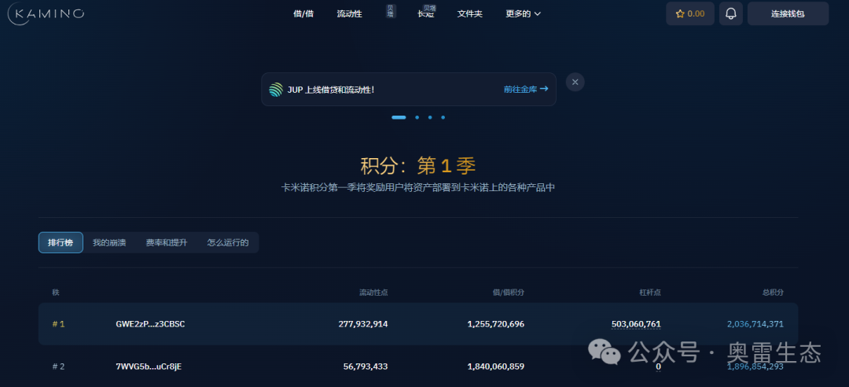
Task: Select the second banner carousel dot
Action: click(417, 117)
